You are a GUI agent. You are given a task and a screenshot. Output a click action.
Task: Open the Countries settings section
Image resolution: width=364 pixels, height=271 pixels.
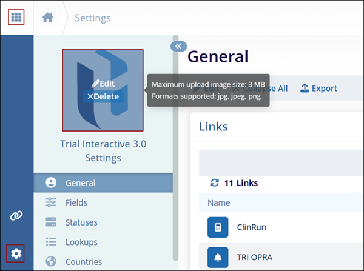(x=83, y=262)
